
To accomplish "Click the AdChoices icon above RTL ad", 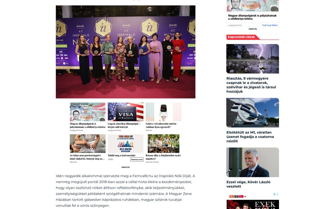I will coord(275,194).
